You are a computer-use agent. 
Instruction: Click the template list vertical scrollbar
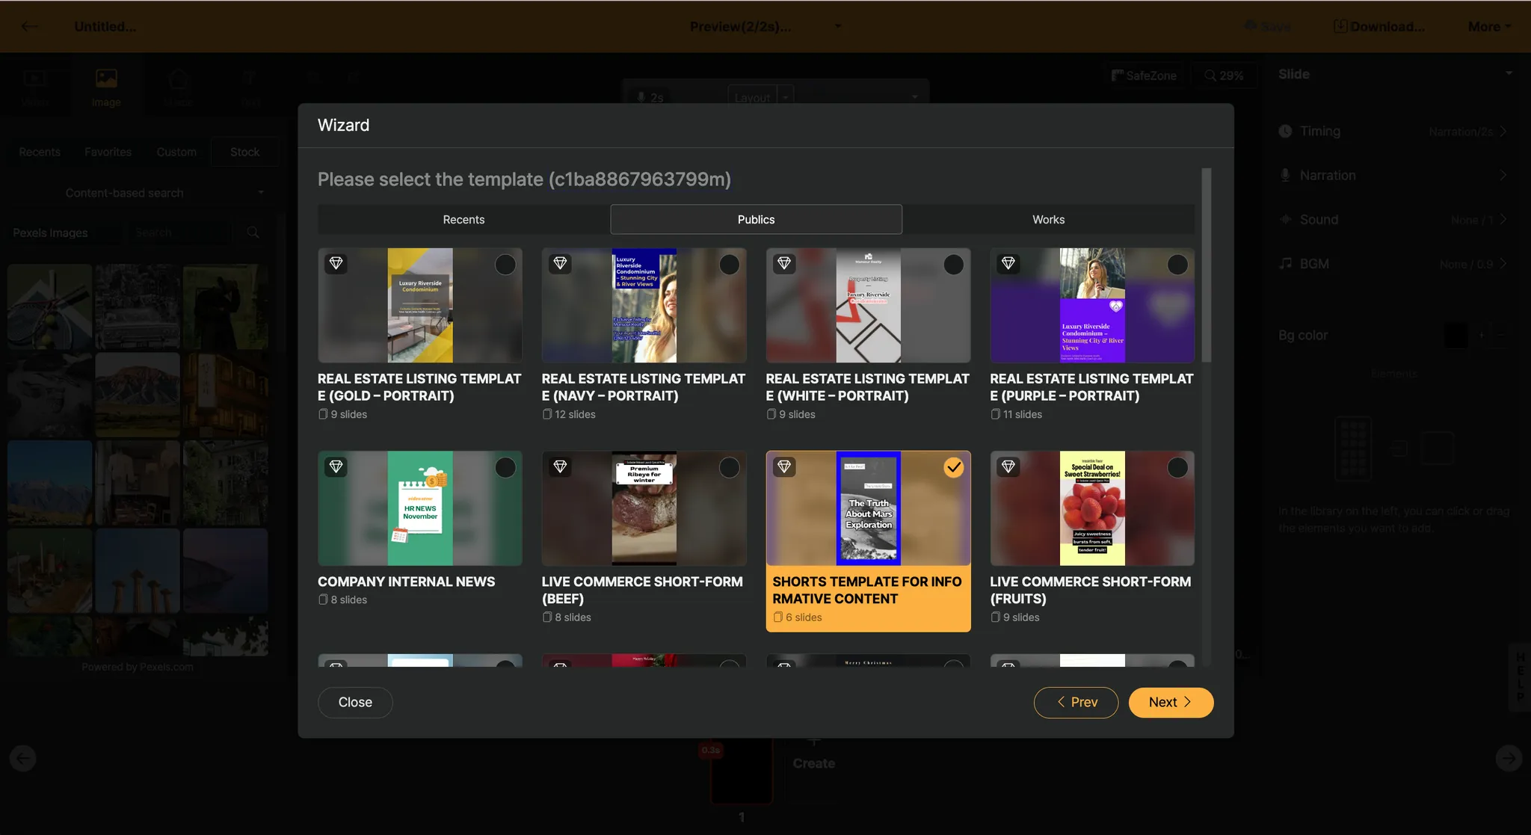click(x=1206, y=265)
